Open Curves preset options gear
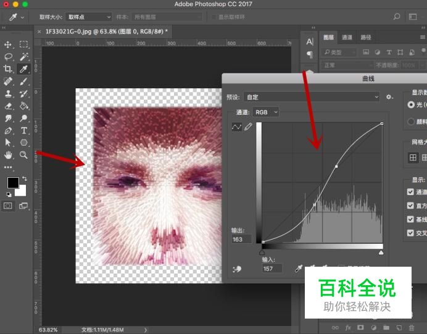427x334 pixels. (x=389, y=97)
